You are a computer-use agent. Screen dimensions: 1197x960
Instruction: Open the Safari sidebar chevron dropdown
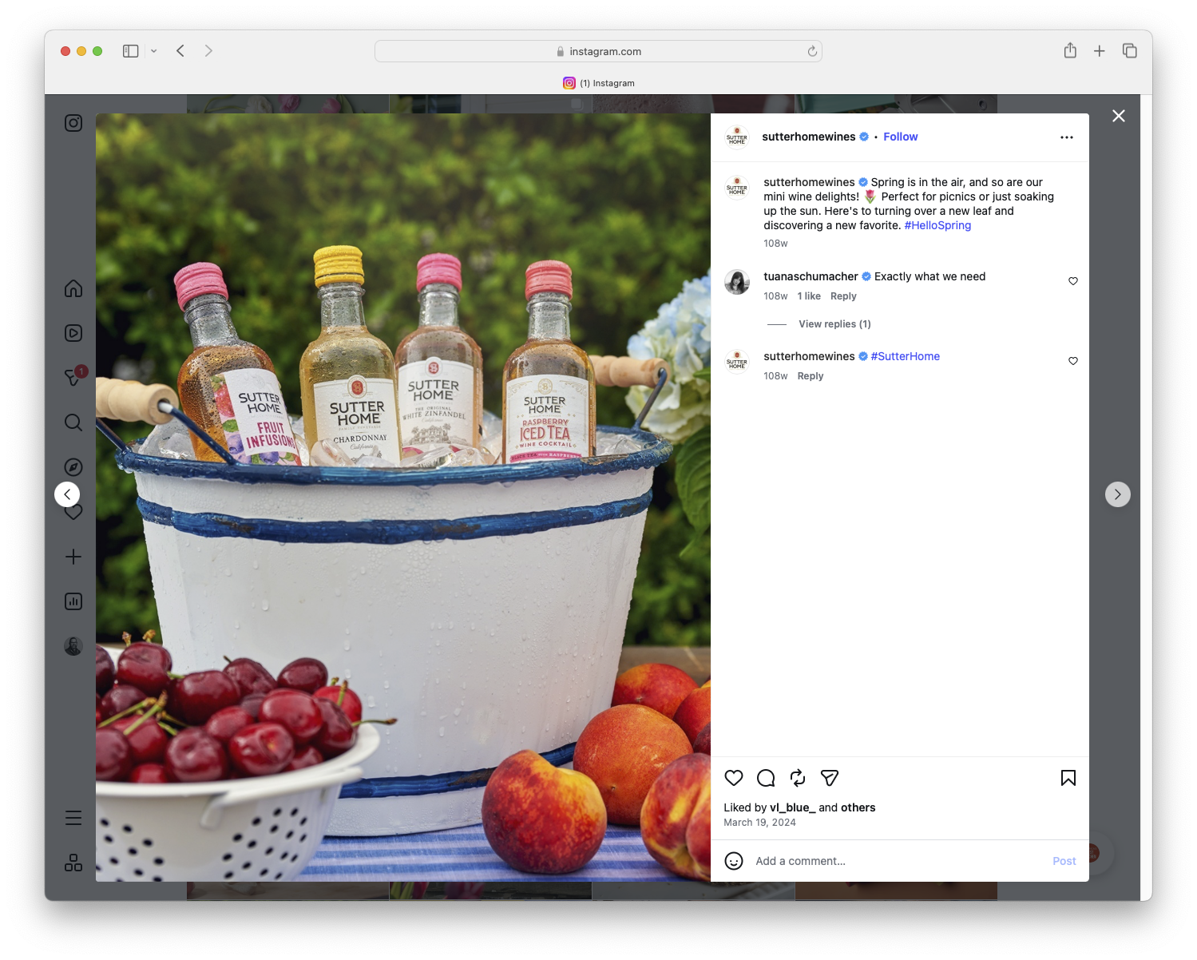[154, 50]
